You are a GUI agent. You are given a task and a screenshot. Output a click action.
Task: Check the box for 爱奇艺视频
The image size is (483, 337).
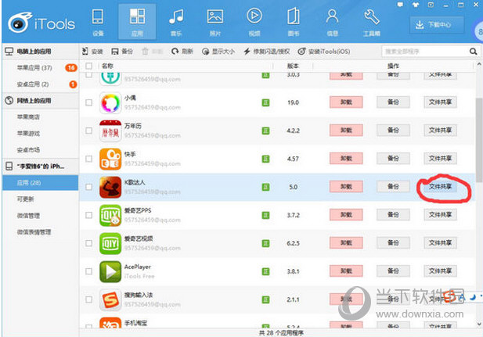point(88,243)
